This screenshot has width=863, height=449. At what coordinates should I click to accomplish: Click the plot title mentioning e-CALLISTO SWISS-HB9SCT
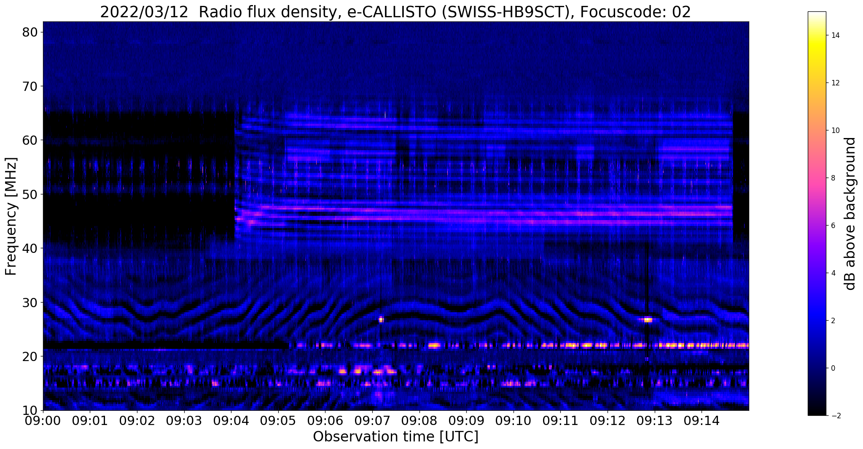coord(395,12)
